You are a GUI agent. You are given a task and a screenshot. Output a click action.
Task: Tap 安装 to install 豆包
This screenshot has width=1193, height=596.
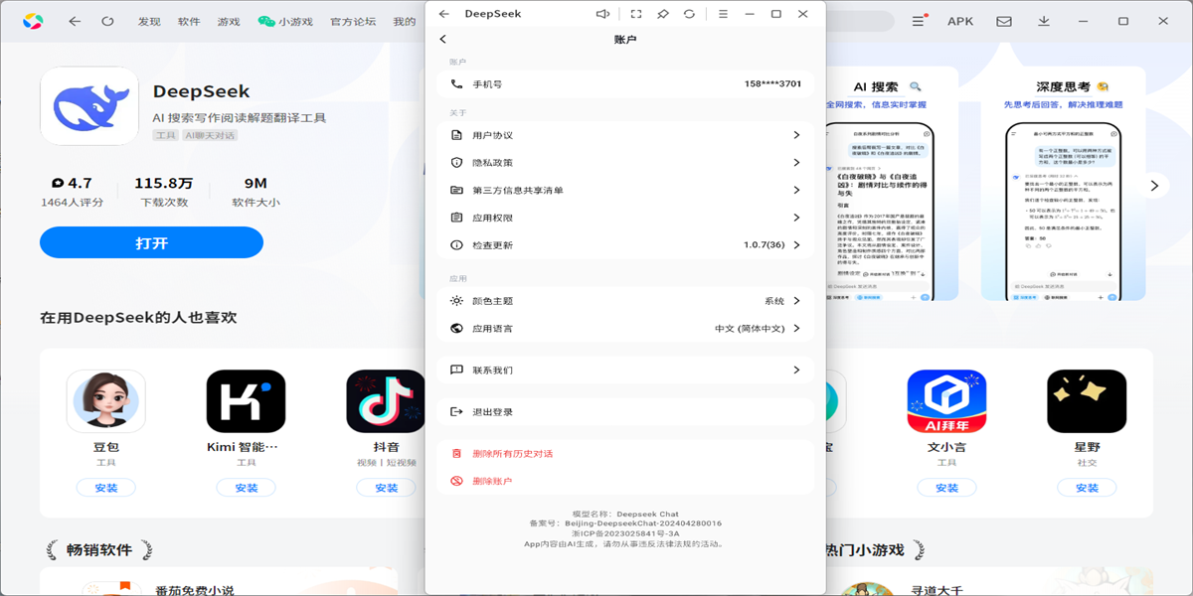click(x=104, y=487)
